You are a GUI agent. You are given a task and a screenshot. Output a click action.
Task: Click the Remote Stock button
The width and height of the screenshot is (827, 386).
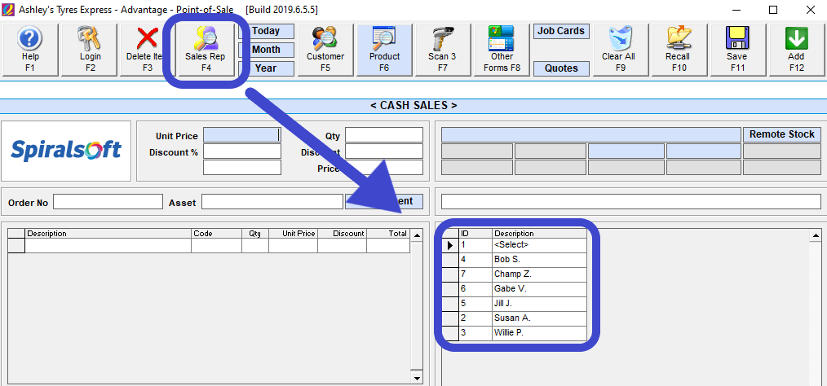tap(782, 135)
